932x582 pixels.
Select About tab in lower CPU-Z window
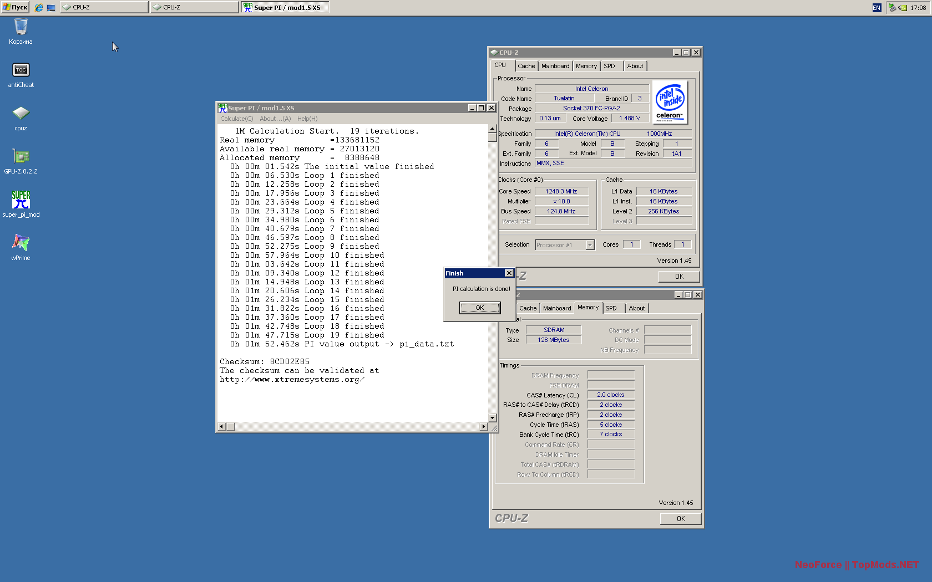point(637,308)
